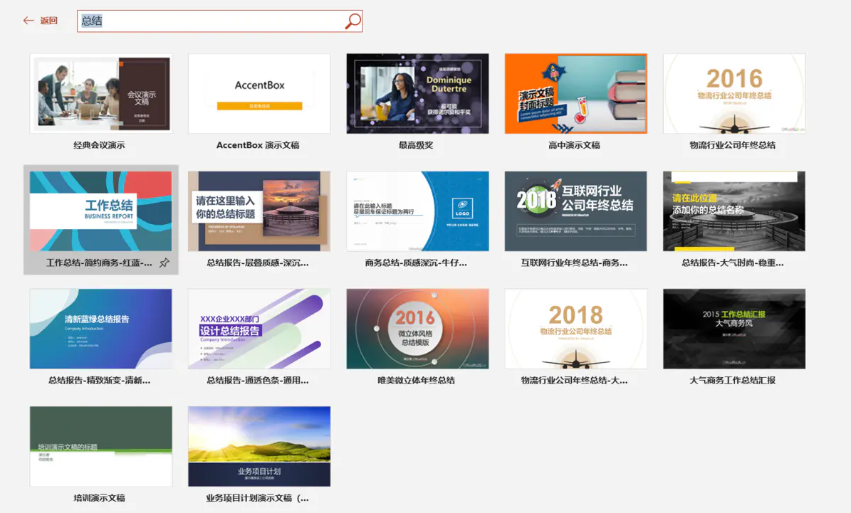Pick the 大气商务工作总结汇报 dark template
This screenshot has height=513, width=851.
tap(734, 329)
